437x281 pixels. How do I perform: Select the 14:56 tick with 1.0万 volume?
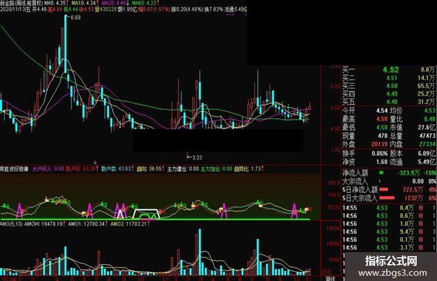point(389,224)
